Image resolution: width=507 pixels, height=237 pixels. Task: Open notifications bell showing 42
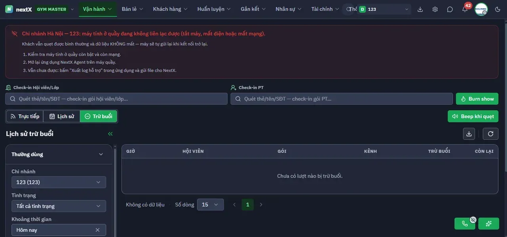pyautogui.click(x=465, y=9)
